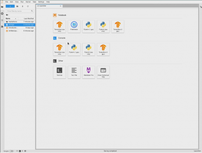The image size is (202, 153).
Task: Launch the Filebrowser card under Notebook
Action: tap(74, 27)
